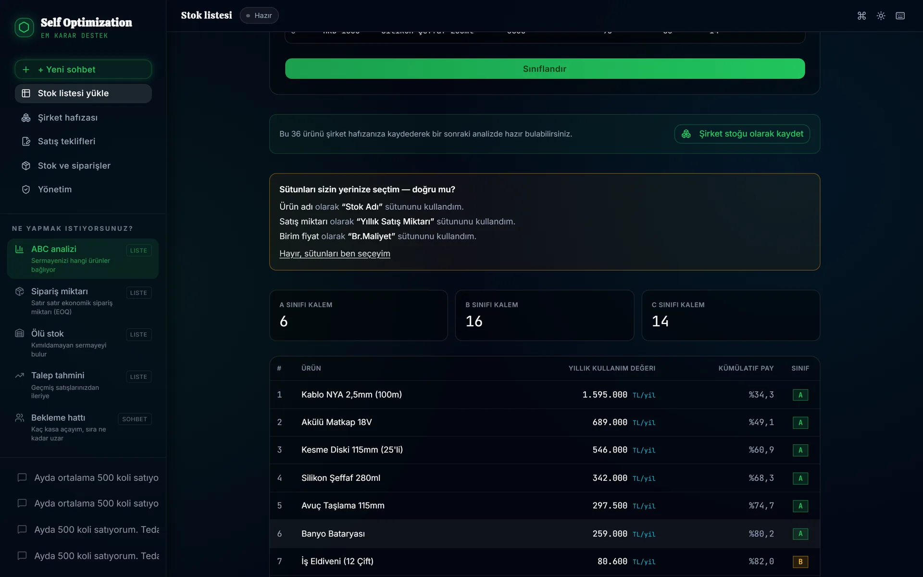The width and height of the screenshot is (923, 577).
Task: Save via Şirket stoğu olarak kaydet
Action: point(742,134)
